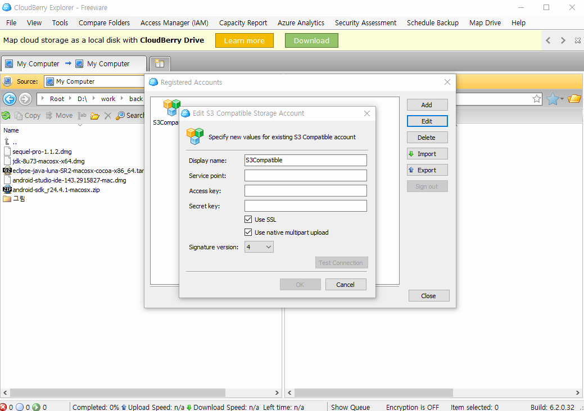Click the Name column sort chevron

tap(80, 125)
